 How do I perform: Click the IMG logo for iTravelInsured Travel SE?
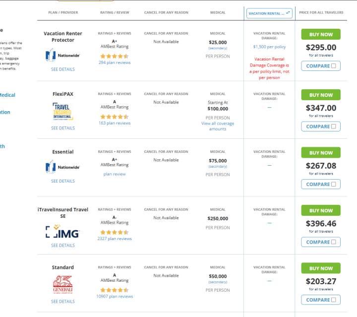[x=62, y=231]
